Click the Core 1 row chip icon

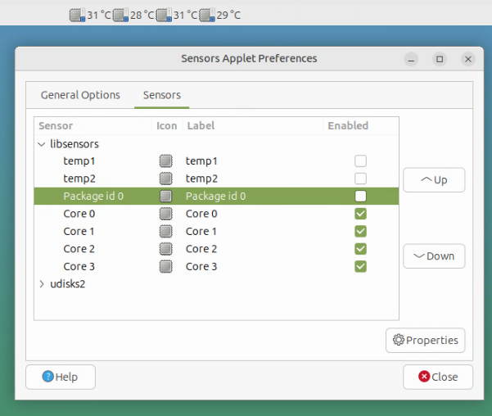click(x=166, y=232)
